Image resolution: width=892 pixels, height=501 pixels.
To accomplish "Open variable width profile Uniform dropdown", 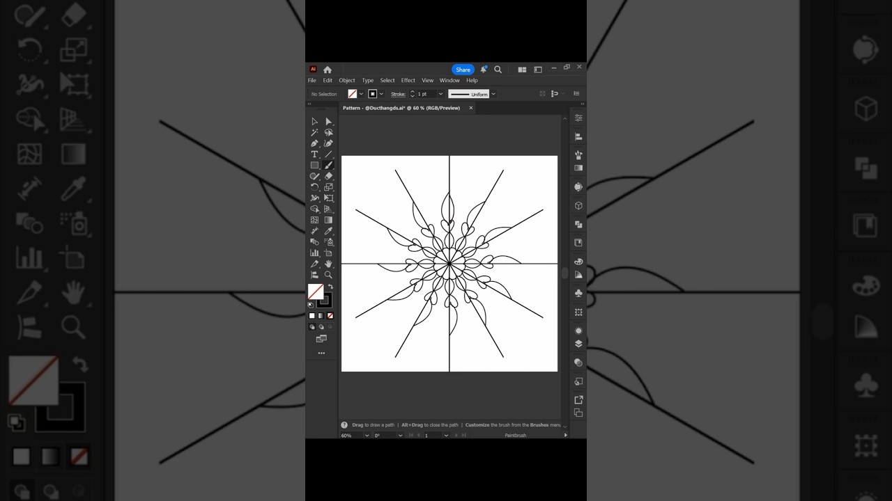I will (x=493, y=94).
